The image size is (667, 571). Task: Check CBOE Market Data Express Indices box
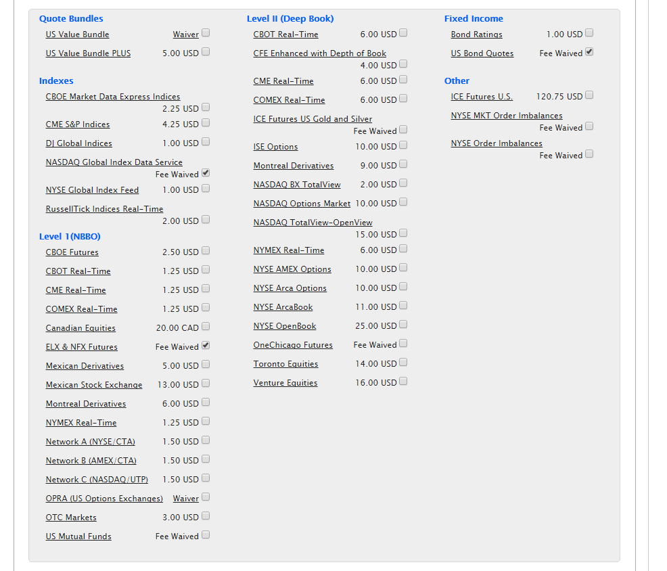click(206, 107)
